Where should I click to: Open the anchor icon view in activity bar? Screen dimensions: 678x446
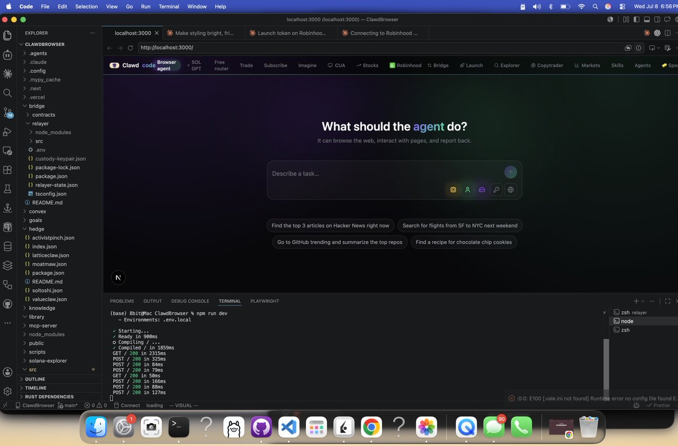click(x=7, y=208)
